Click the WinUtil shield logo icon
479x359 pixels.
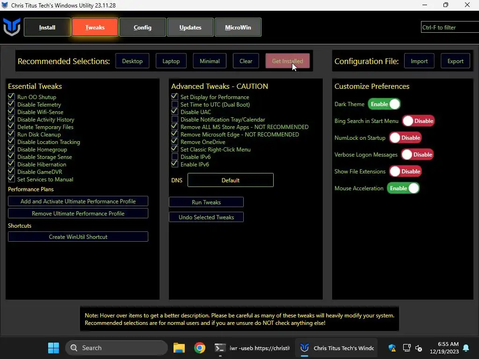pos(12,27)
